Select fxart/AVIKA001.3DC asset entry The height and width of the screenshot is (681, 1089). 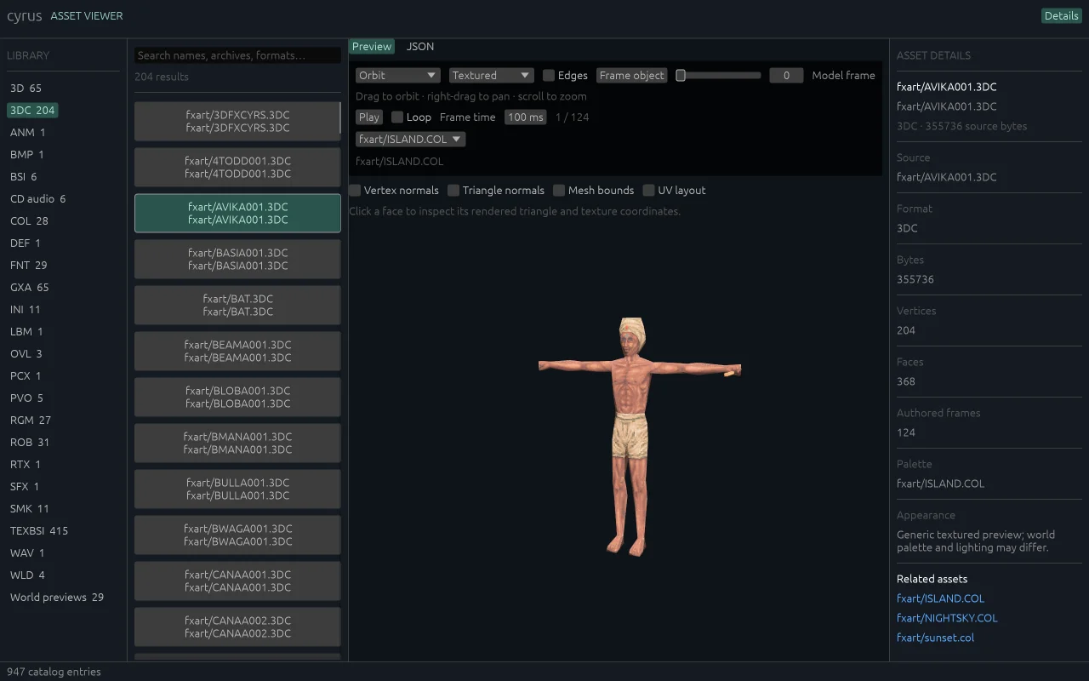tap(237, 213)
